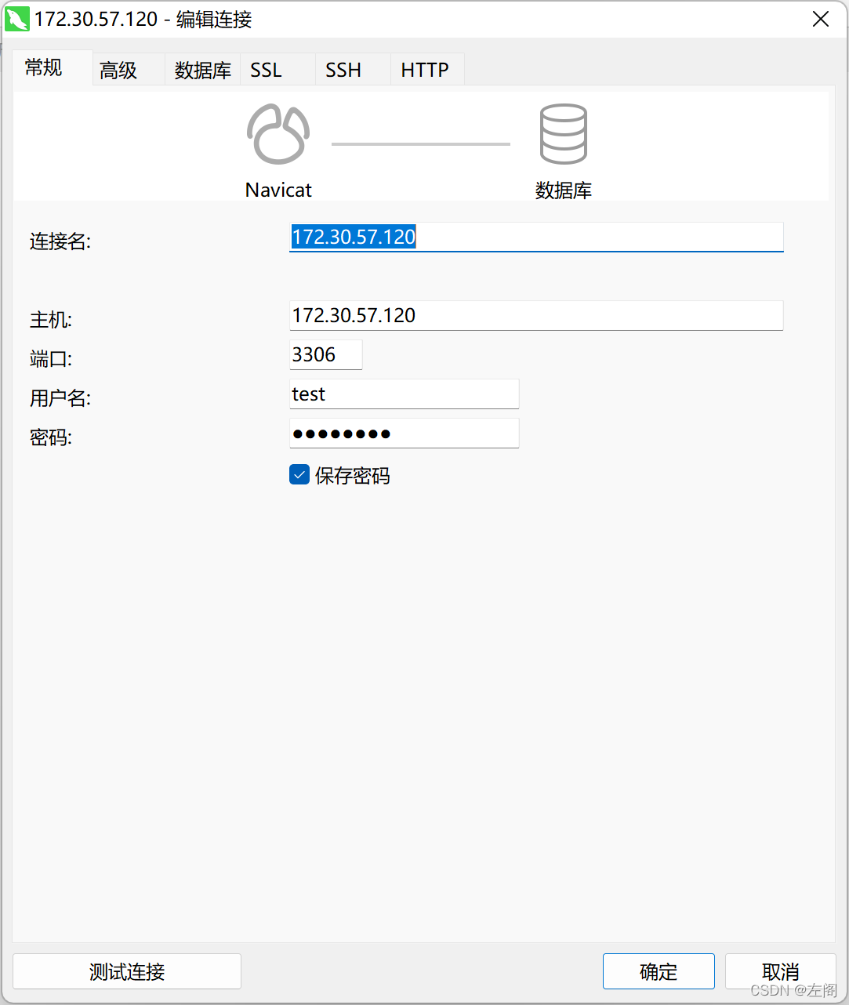Switch to the HTTP tab
Image resolution: width=849 pixels, height=1005 pixels.
(426, 69)
